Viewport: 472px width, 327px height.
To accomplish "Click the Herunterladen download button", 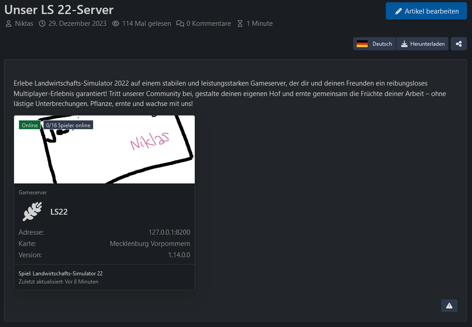I will coord(423,44).
